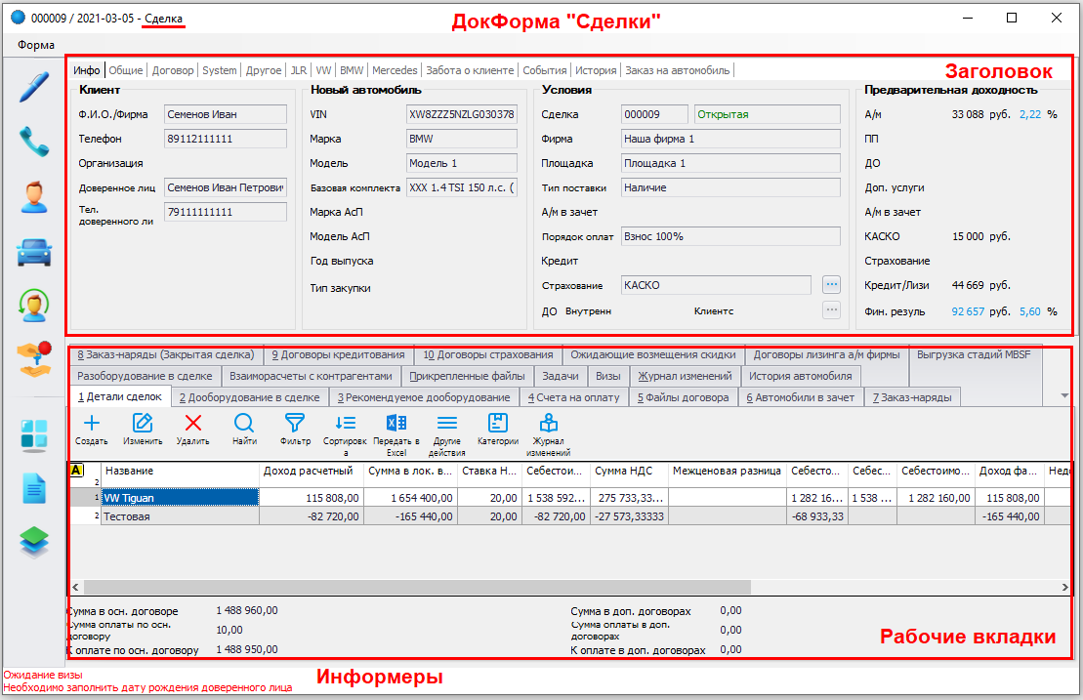
Task: Click the Найти search icon
Action: [x=244, y=423]
